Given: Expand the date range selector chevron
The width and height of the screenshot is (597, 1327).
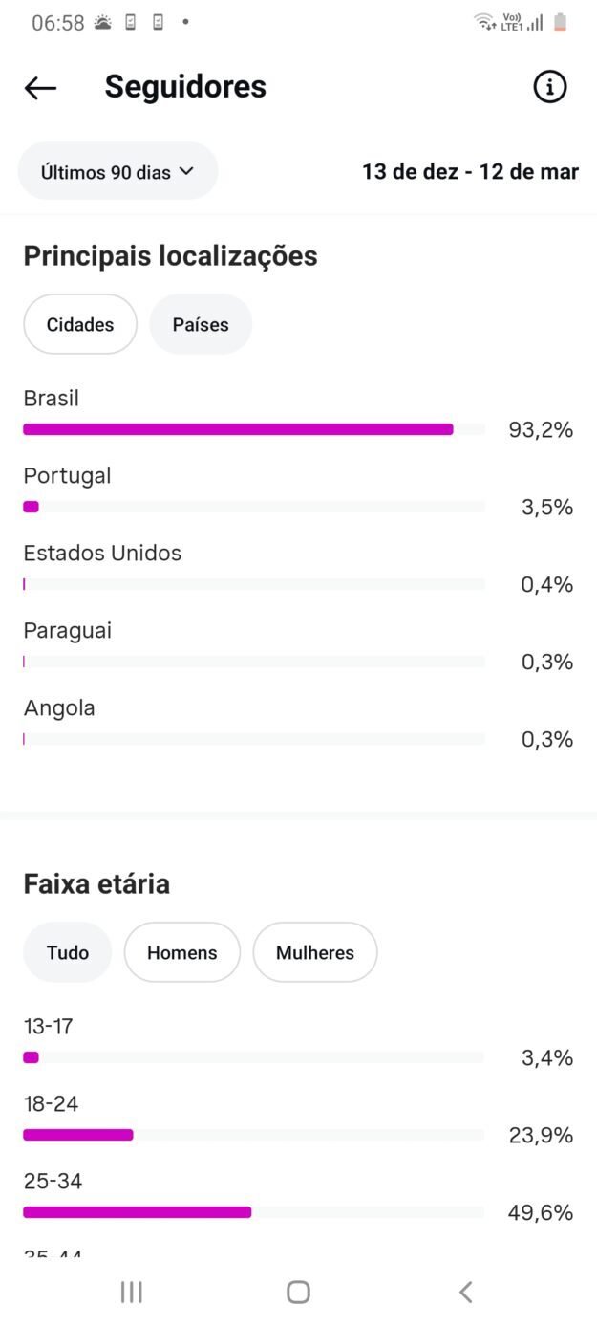Looking at the screenshot, I should click(189, 171).
